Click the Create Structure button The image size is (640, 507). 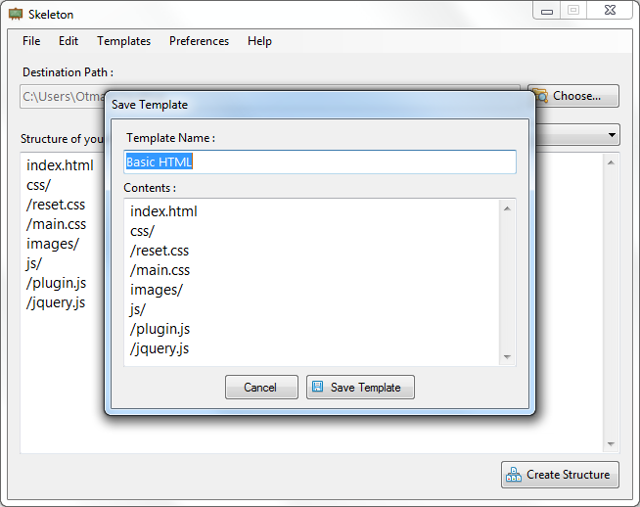click(x=560, y=475)
